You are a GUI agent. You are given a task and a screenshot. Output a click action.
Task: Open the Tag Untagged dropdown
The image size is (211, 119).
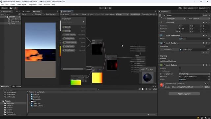pyautogui.click(x=176, y=19)
